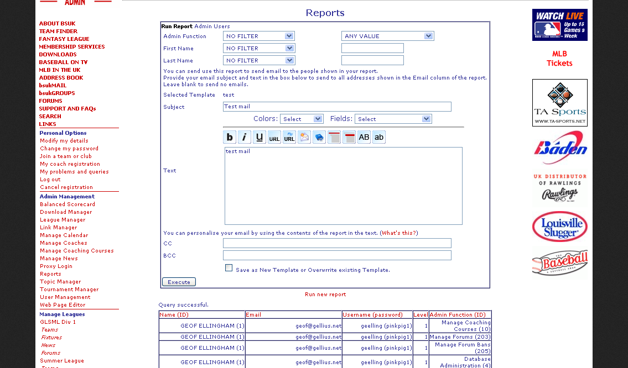This screenshot has height=368, width=628.
Task: Convert text to lowercase with ab icon
Action: 379,137
